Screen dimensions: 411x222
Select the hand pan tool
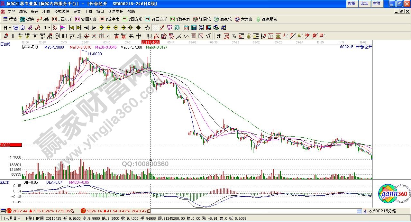coord(148,28)
